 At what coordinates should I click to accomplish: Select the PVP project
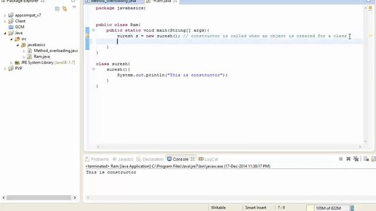coord(18,69)
